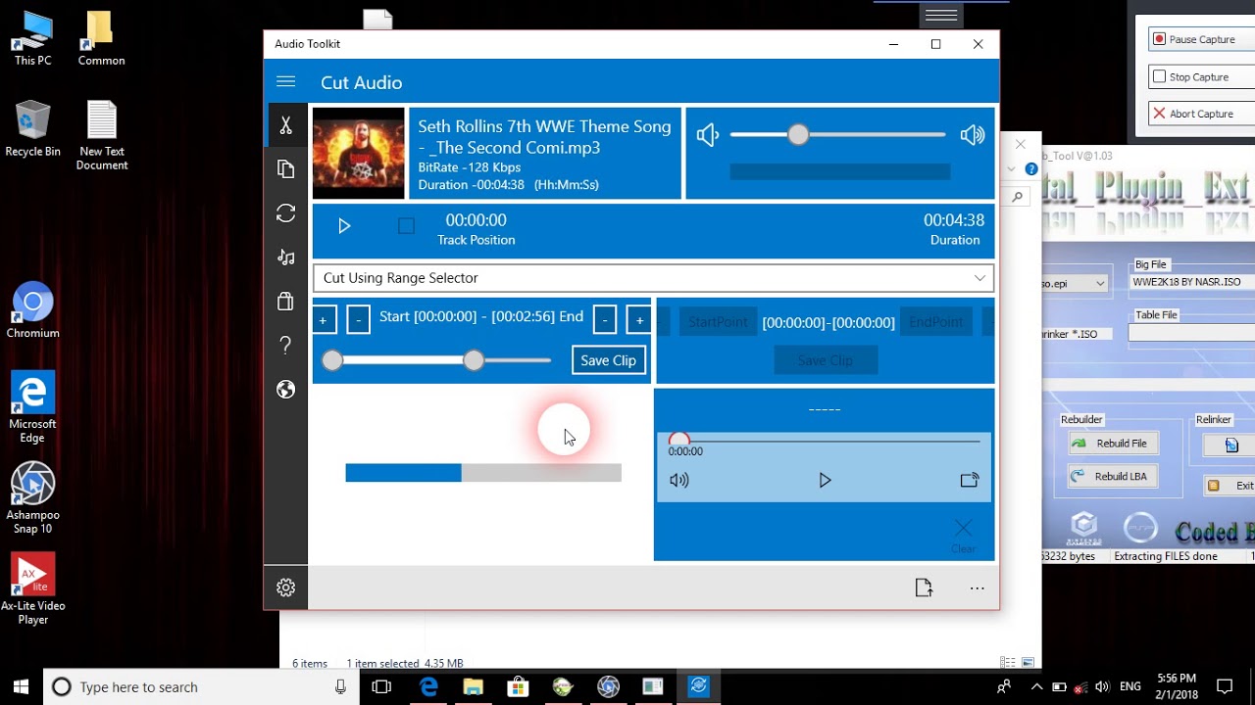1255x705 pixels.
Task: Click Rebuild LBA in the background tool window
Action: (1113, 477)
